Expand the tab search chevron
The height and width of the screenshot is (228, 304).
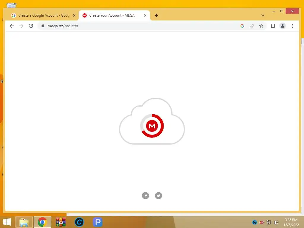click(x=263, y=15)
